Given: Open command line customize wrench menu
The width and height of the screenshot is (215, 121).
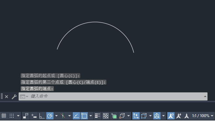Looking at the screenshot, I should [14, 97].
